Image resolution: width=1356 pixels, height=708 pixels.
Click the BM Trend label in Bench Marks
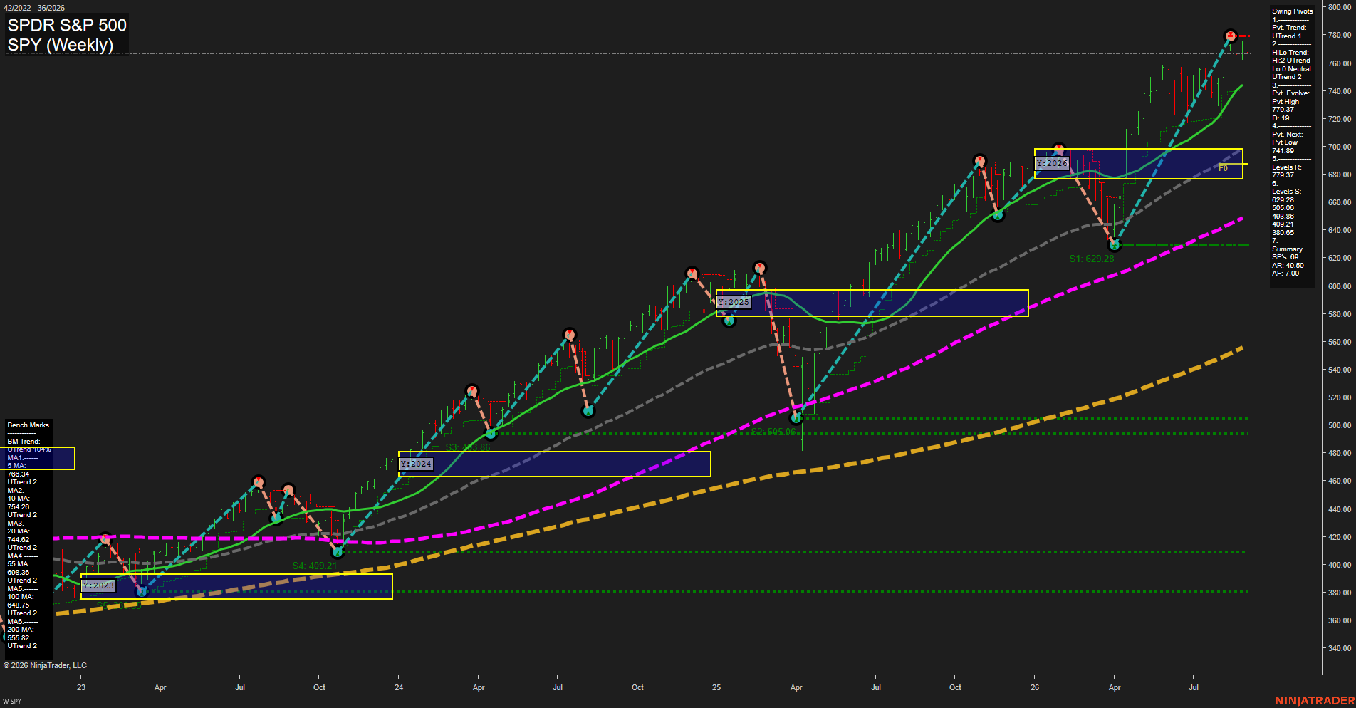tap(24, 442)
